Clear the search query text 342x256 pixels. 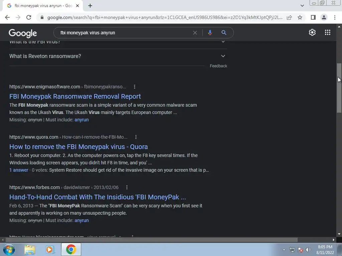click(x=195, y=33)
